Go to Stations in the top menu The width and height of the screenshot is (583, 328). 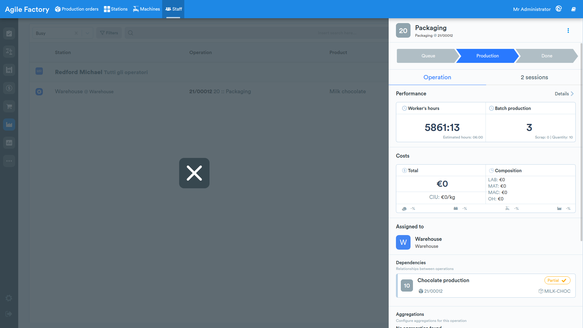(116, 9)
